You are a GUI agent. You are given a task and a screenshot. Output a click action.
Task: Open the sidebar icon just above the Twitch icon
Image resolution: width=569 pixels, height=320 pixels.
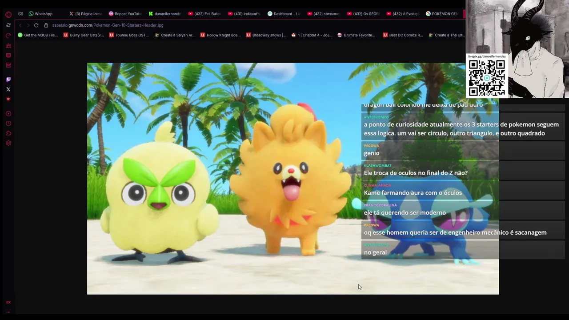pos(8,65)
